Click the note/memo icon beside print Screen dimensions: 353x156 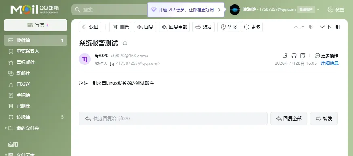(x=303, y=56)
